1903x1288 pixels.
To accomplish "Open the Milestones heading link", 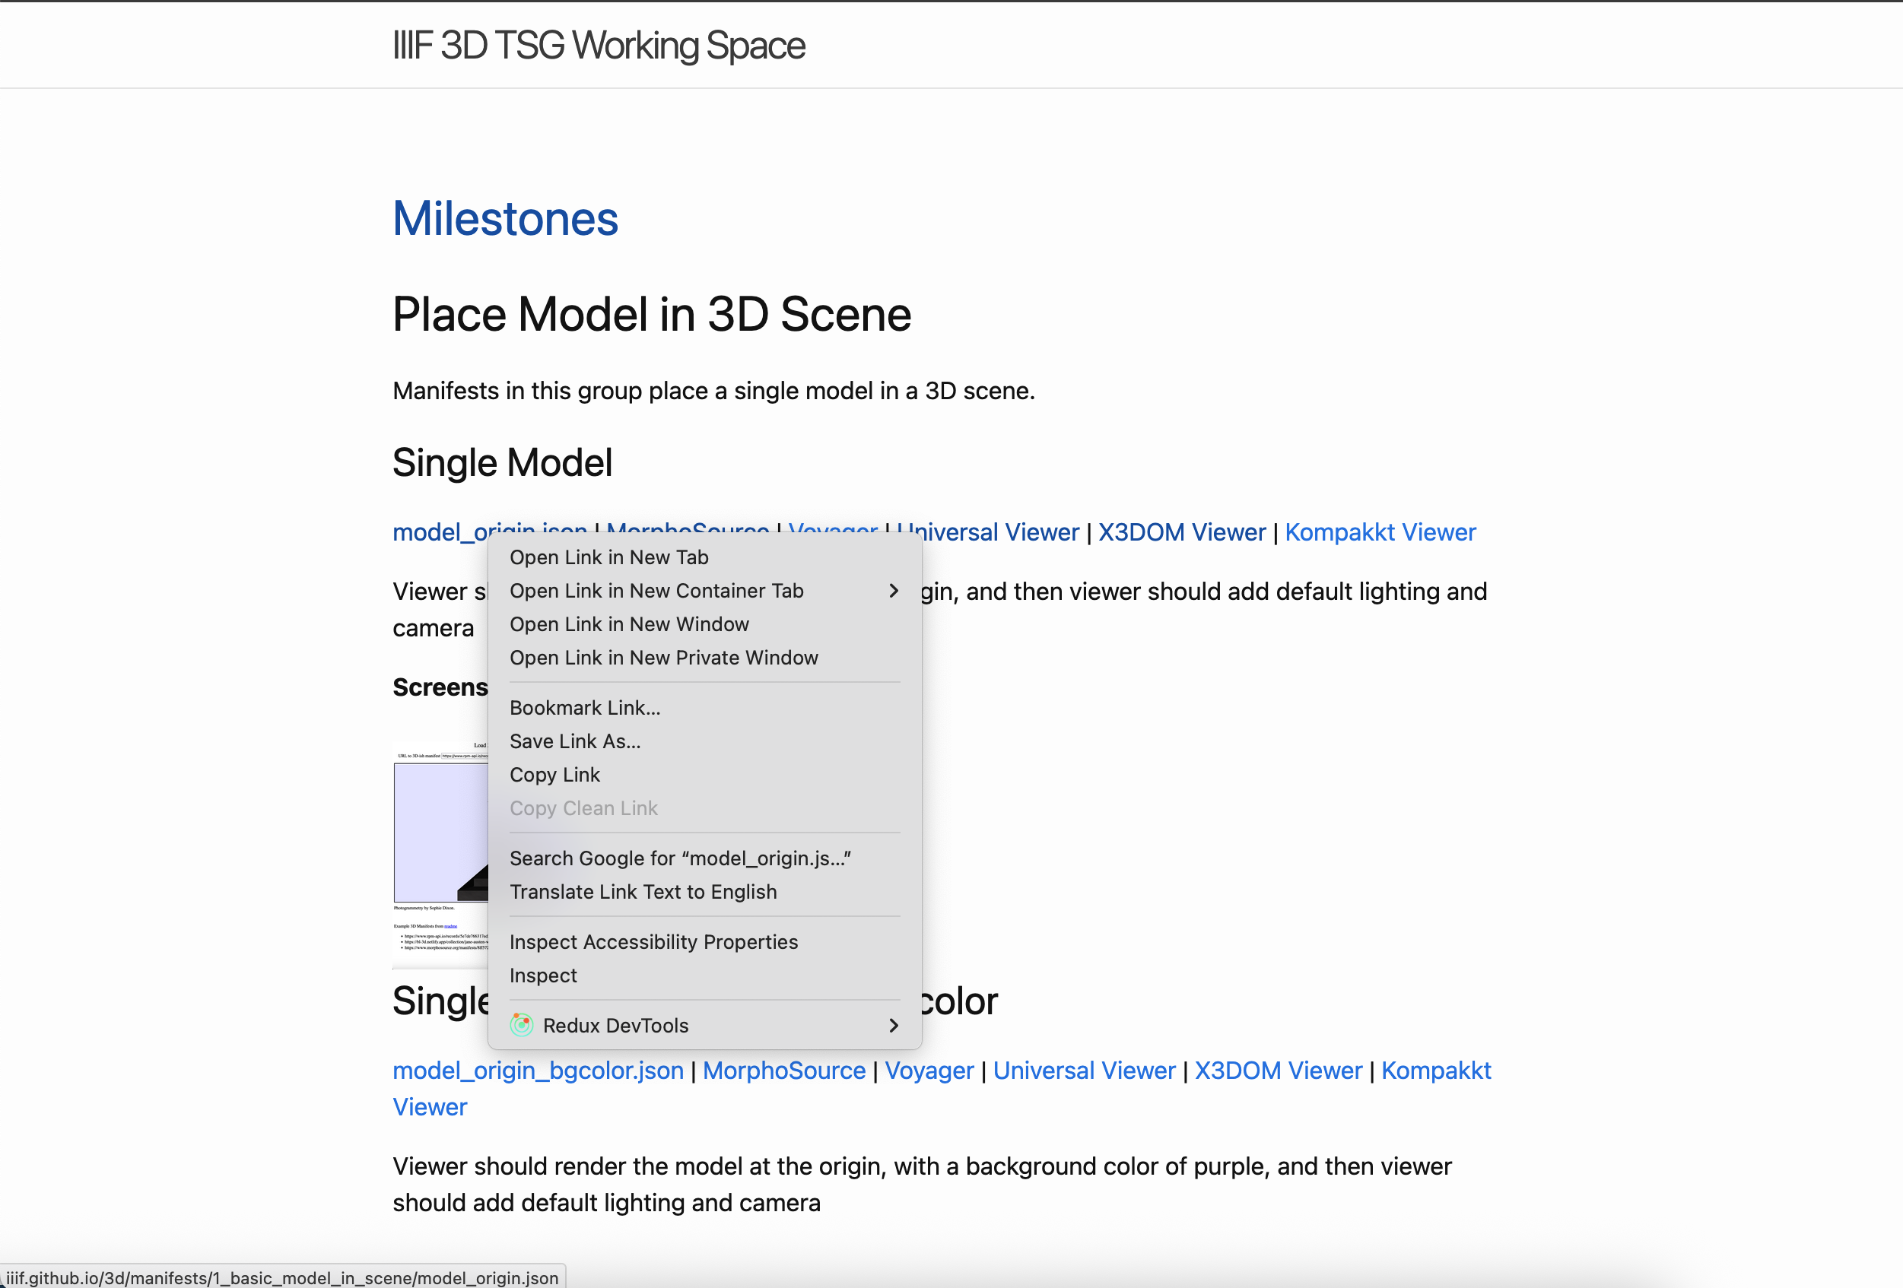I will 505,219.
